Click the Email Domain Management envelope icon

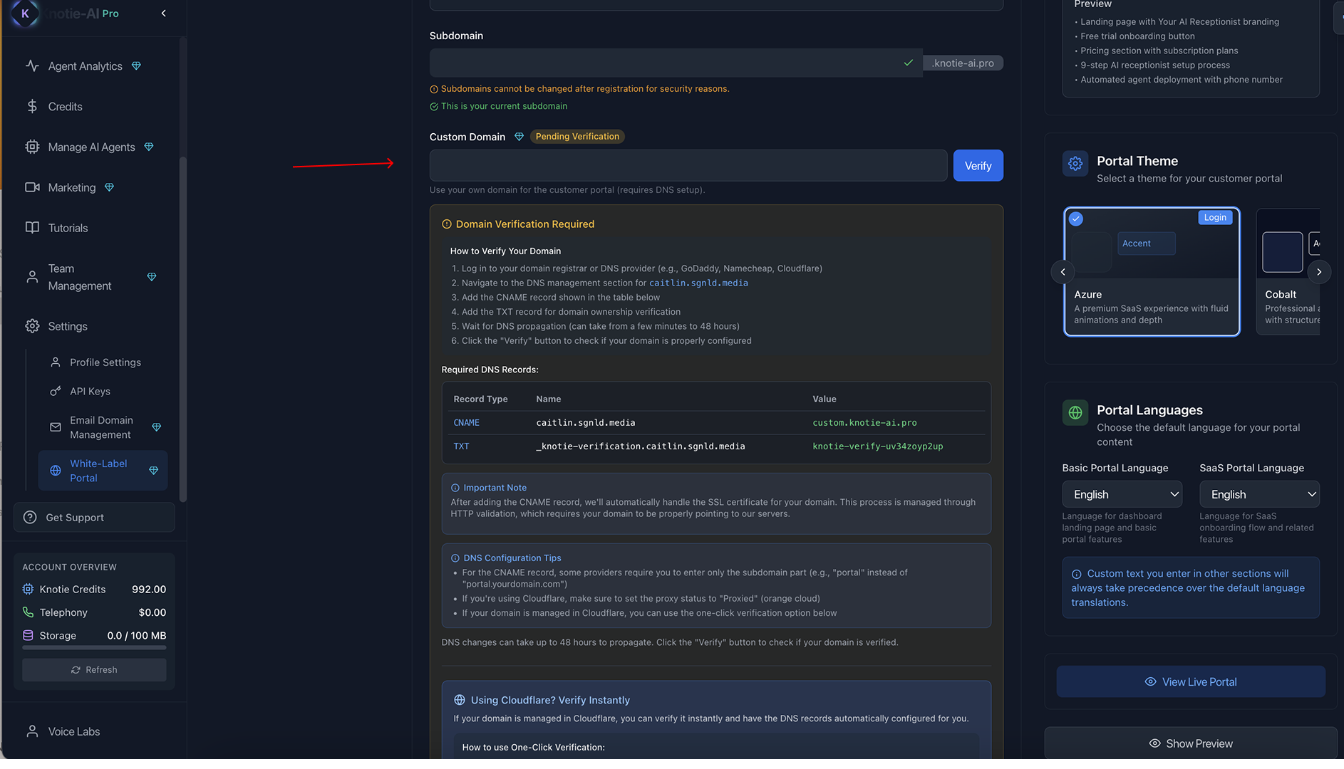tap(56, 428)
